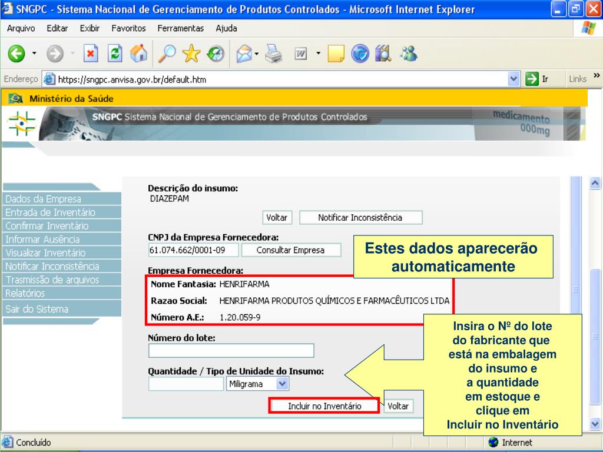Click the Voltar button beside Incluir no Inventário

click(x=398, y=406)
